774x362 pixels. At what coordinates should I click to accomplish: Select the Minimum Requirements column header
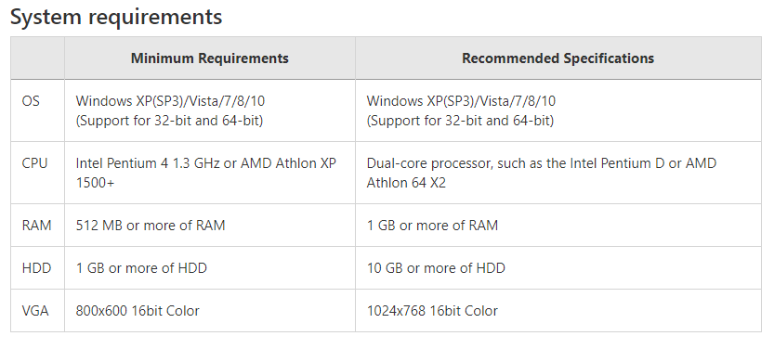[x=209, y=58]
